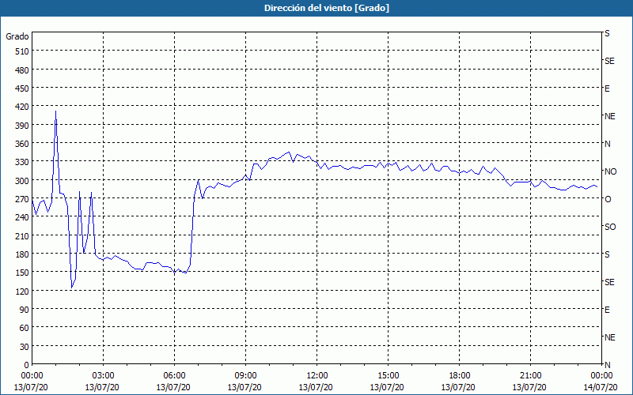Click the chart title 'Dirección del viento [Grado]'

327,8
